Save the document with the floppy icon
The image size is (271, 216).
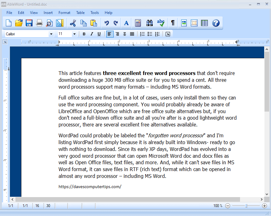pyautogui.click(x=29, y=23)
